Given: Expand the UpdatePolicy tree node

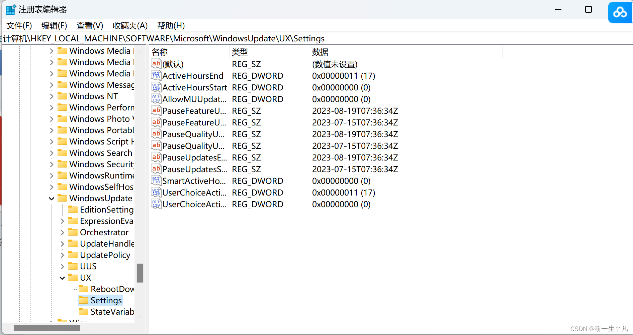Looking at the screenshot, I should (x=62, y=255).
